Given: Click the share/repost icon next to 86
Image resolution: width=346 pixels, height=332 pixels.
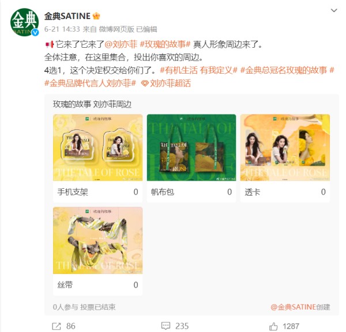Looking at the screenshot, I should 57,326.
